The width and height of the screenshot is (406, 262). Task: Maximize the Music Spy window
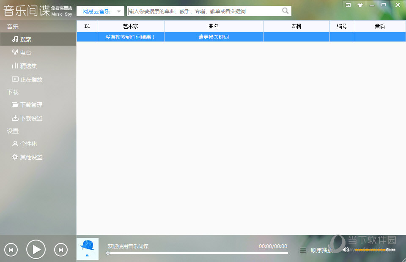pyautogui.click(x=384, y=5)
